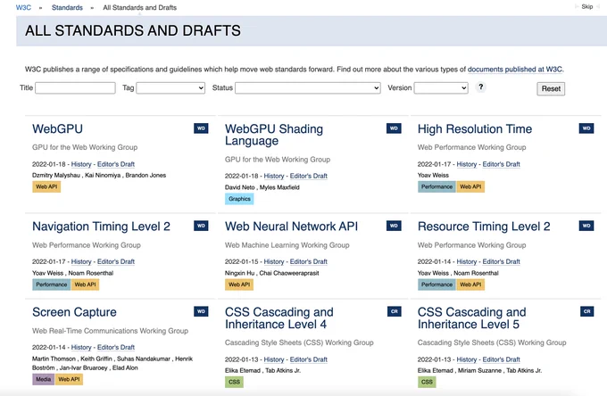Open the Tag filter dropdown

(x=170, y=87)
